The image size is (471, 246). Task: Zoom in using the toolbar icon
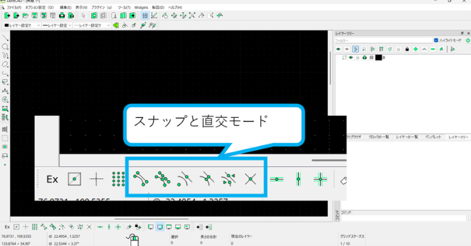174,16
